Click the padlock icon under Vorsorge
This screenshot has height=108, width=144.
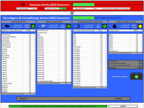[79, 26]
